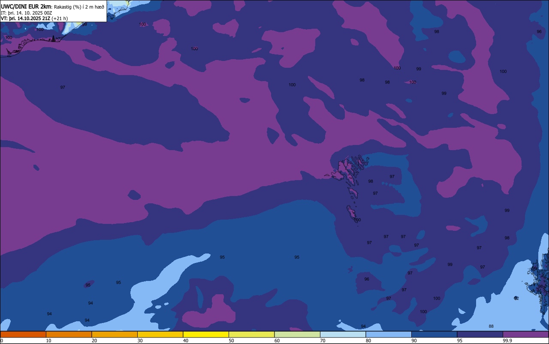Click the 30–40 golden legend segment
549x344 pixels.
(x=160, y=334)
